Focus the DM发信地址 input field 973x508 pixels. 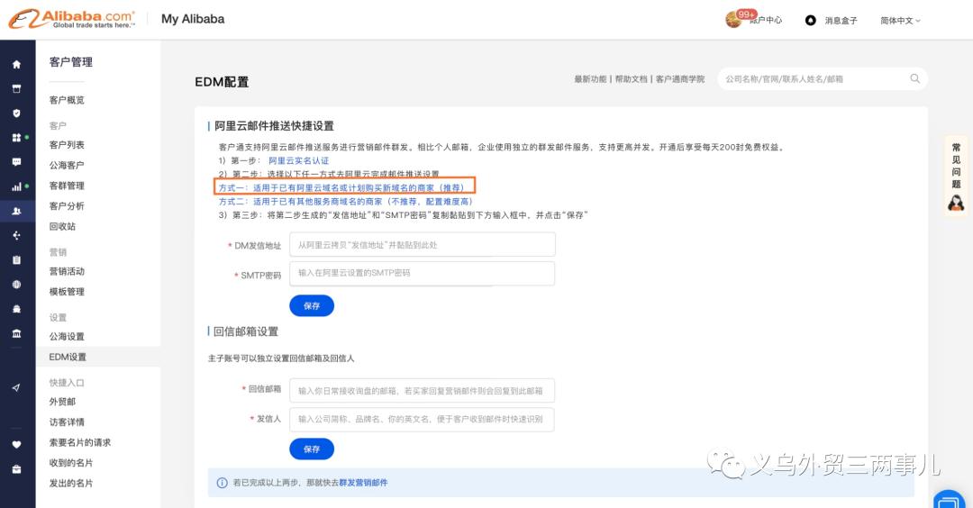[422, 245]
